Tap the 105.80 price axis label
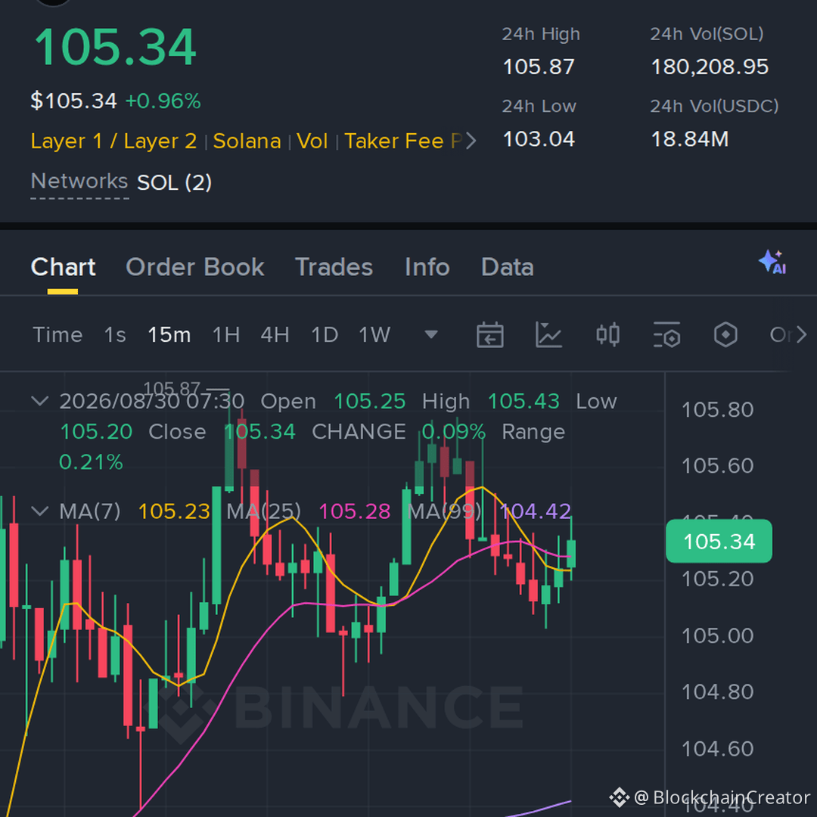817x817 pixels. [717, 409]
